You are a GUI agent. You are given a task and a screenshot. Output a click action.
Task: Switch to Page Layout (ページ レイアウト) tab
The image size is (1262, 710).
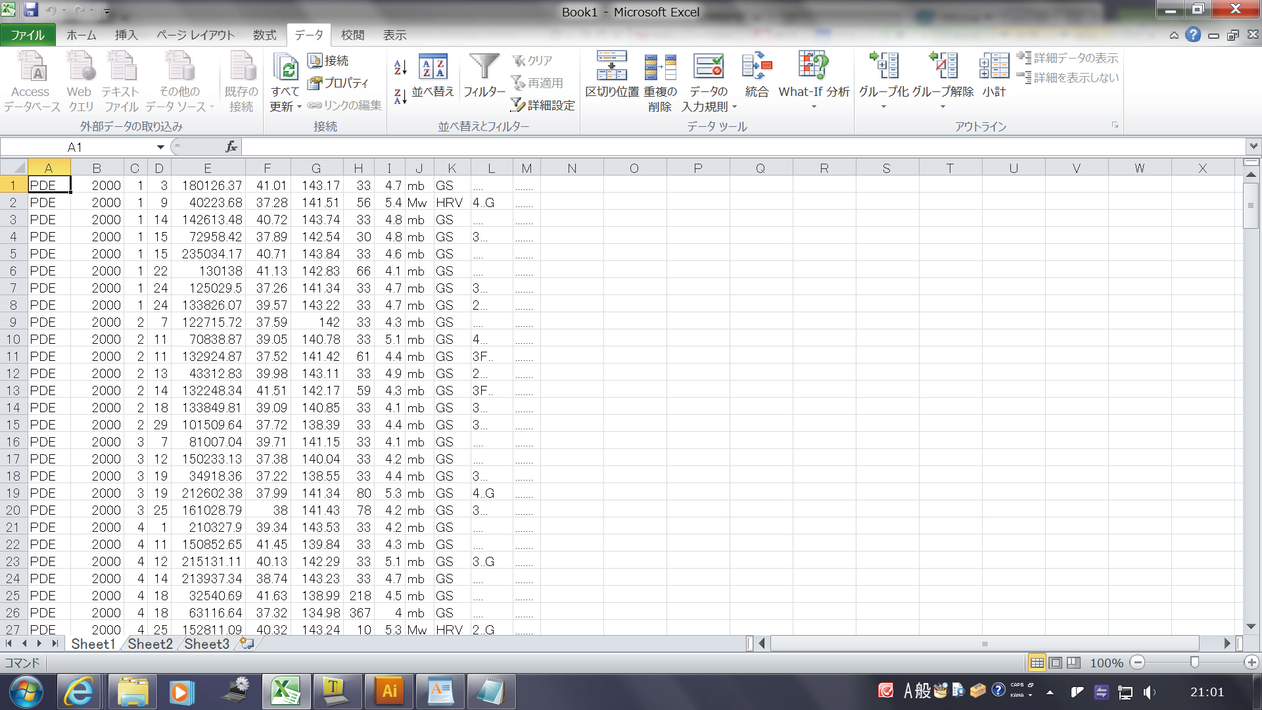pyautogui.click(x=195, y=35)
